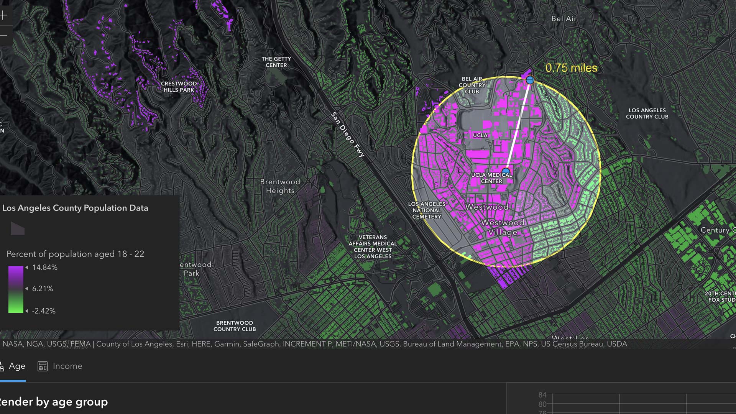Click The Getty Center map label
Screen dimensions: 736x414
tap(276, 62)
